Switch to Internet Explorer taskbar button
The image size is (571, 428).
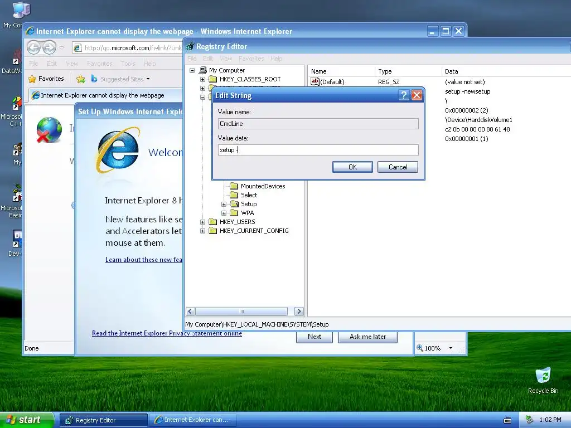(194, 420)
